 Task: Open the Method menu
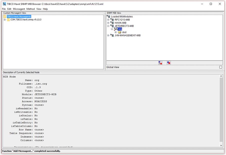point(31,9)
